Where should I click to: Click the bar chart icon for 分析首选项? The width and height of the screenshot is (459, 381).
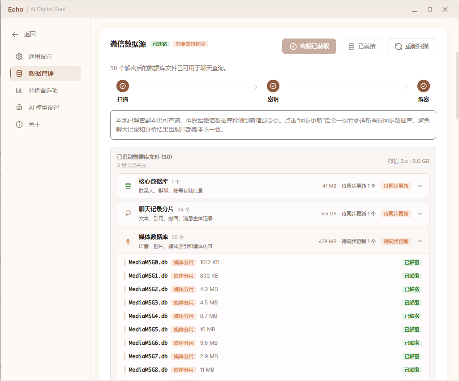pos(19,90)
